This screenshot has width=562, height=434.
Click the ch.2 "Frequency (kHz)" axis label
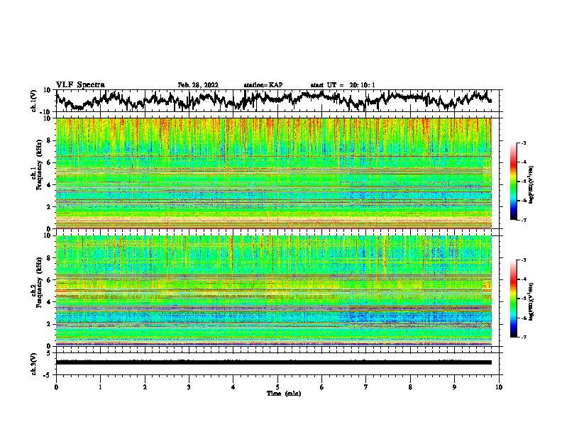[x=39, y=282]
